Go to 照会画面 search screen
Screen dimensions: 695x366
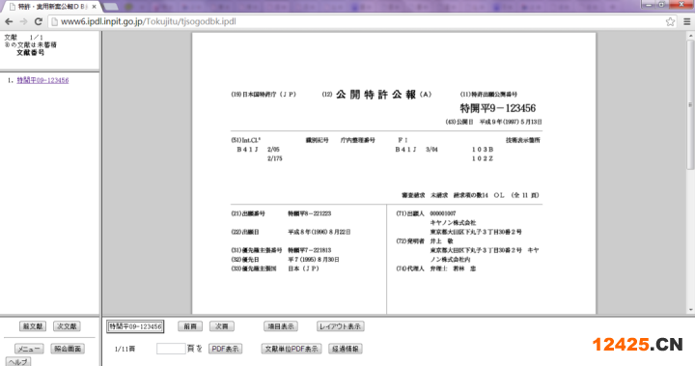coord(68,349)
